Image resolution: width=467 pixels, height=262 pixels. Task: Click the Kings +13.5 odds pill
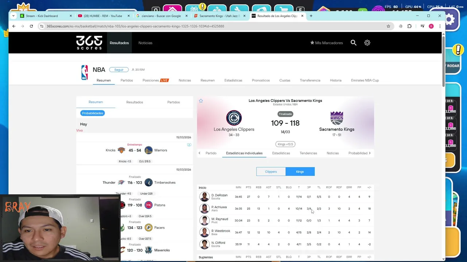coord(285,144)
